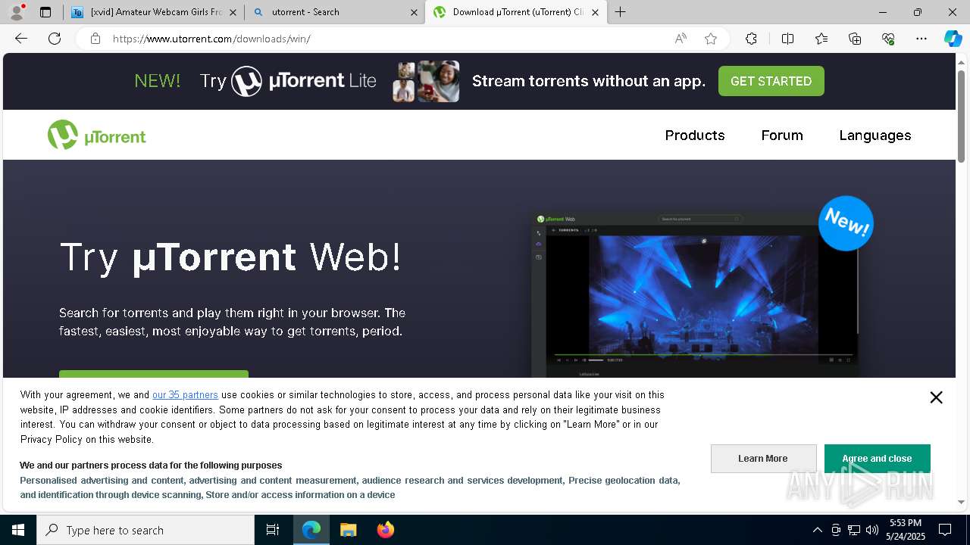Open Microsoft Edge from the taskbar

click(x=311, y=530)
